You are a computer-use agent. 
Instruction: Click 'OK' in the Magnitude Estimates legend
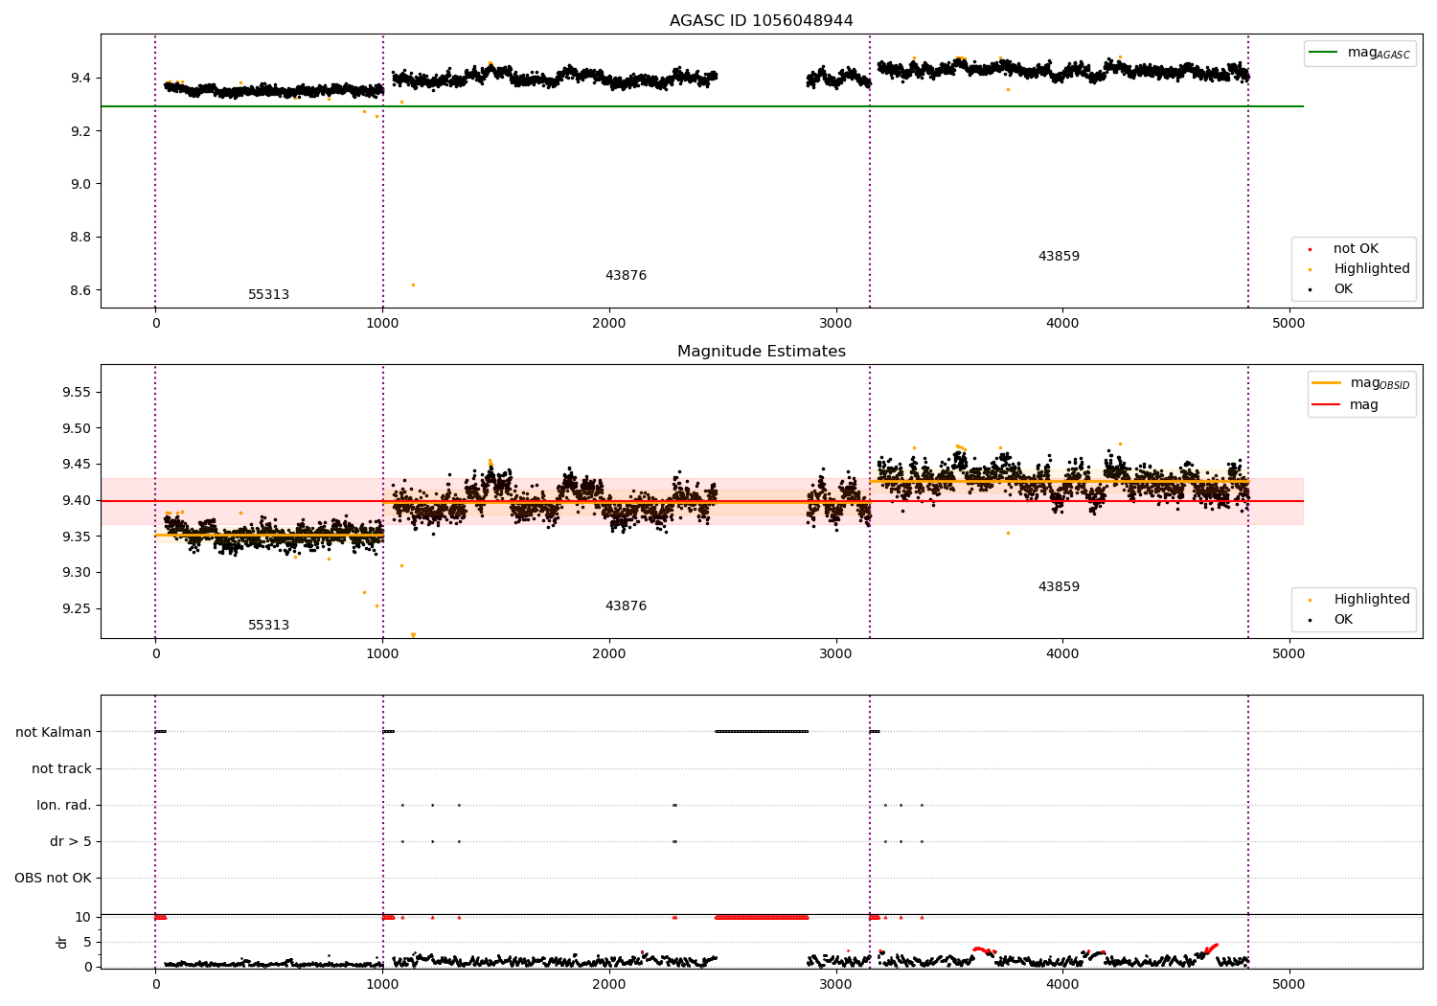(x=1343, y=619)
